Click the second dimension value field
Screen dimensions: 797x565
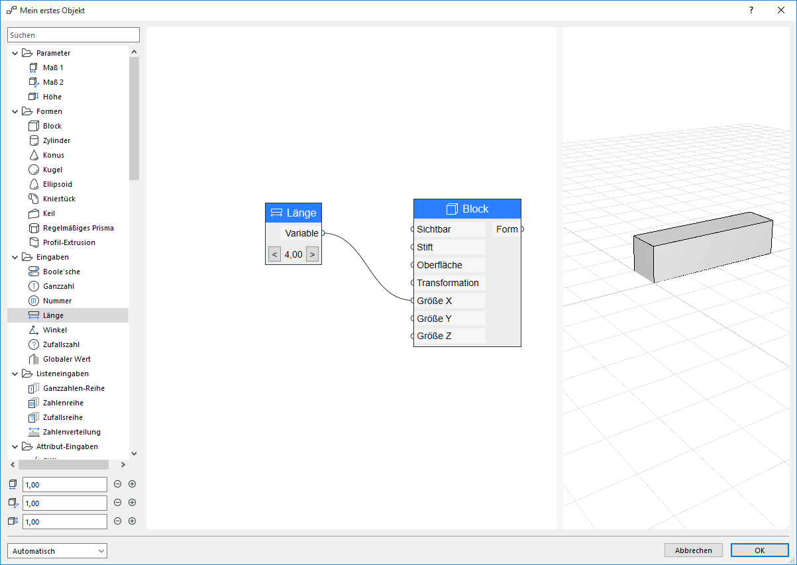click(x=65, y=503)
